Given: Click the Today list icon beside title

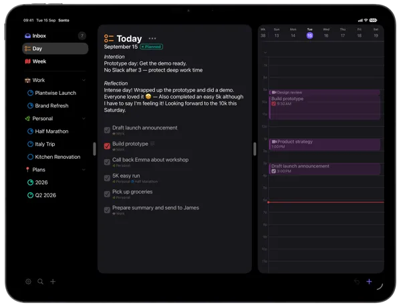Looking at the screenshot, I should [x=109, y=39].
